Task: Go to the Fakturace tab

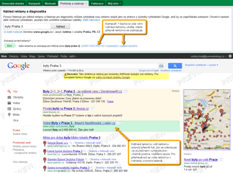Action: tap(97, 3)
